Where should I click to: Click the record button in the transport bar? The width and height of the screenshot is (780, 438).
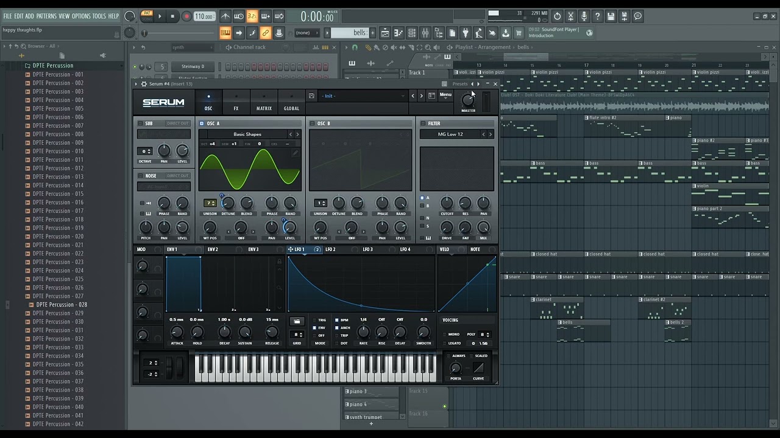click(x=186, y=16)
